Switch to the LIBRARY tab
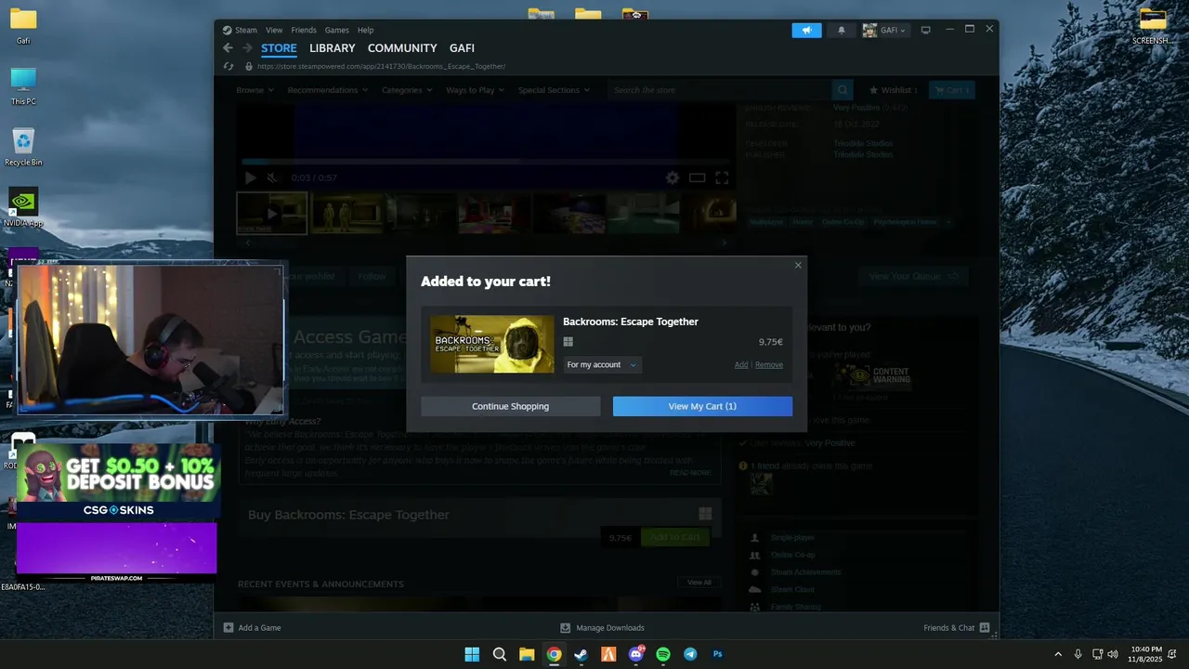 (333, 48)
